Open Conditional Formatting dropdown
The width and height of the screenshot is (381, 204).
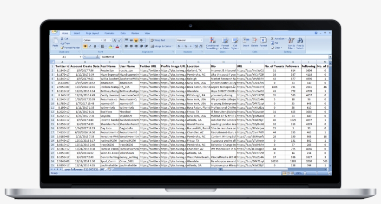click(212, 44)
